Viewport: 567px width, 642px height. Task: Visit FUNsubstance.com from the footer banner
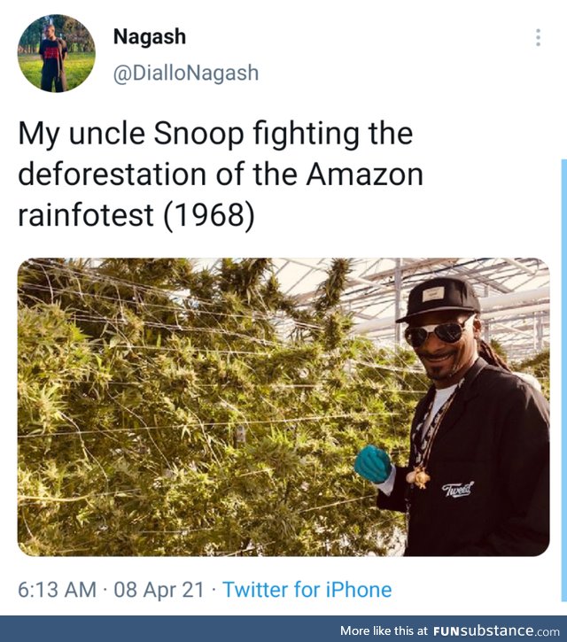point(496,630)
